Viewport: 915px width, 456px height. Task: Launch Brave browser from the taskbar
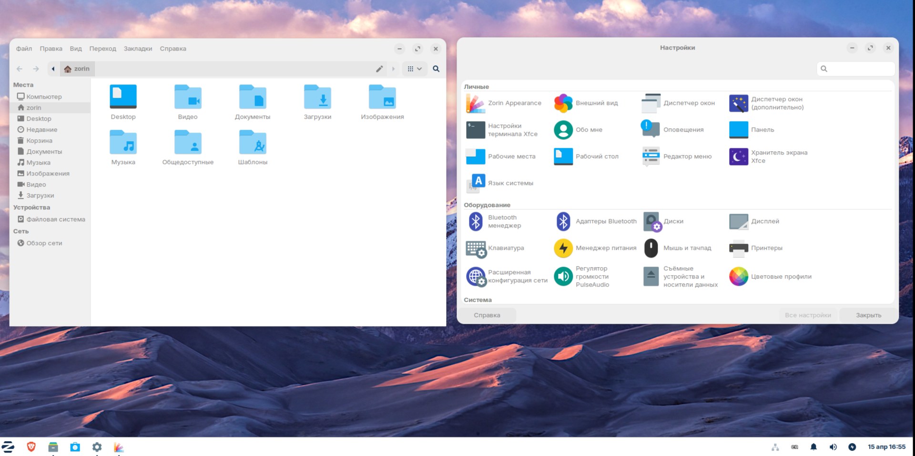[x=30, y=447]
